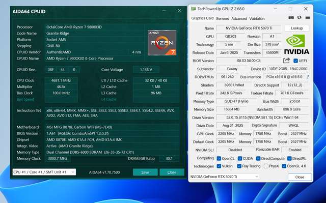Take a GPU-Z screenshot with camera icon
Image resolution: width=326 pixels, height=203 pixels.
coord(291,18)
